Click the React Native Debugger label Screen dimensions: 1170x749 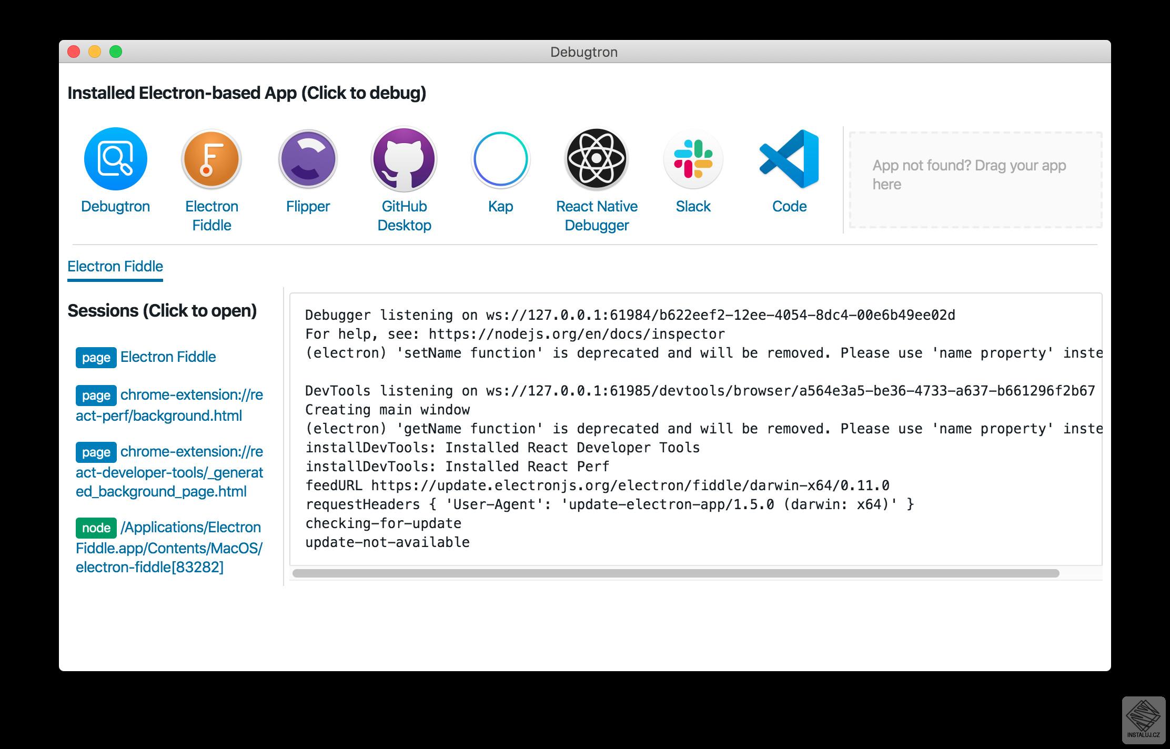click(x=597, y=216)
